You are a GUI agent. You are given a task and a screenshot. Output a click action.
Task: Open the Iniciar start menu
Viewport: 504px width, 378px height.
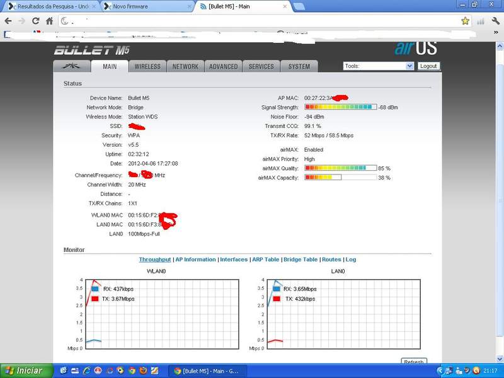tap(26, 370)
